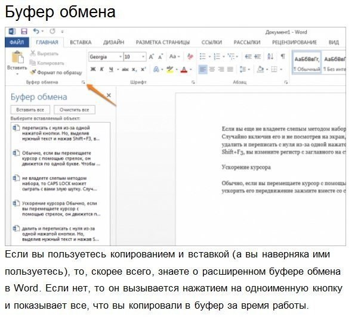364x320 pixels.
Task: Toggle bold Ж formatting
Action: [93, 69]
